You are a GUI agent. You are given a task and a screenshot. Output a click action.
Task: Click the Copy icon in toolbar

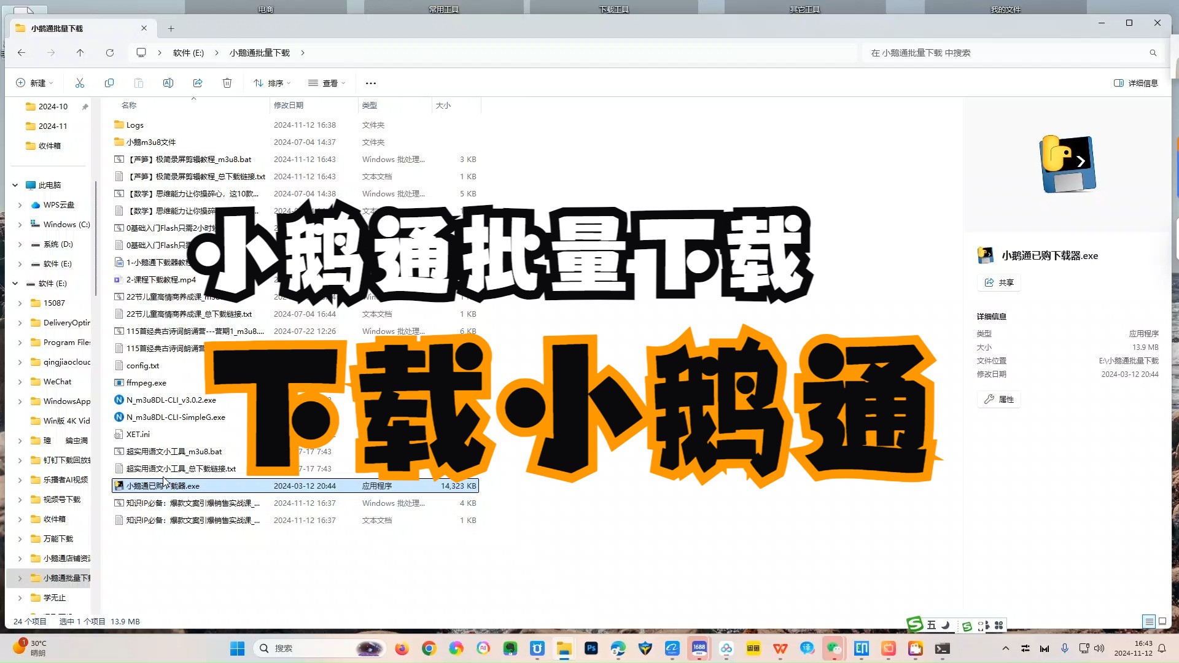pyautogui.click(x=109, y=83)
